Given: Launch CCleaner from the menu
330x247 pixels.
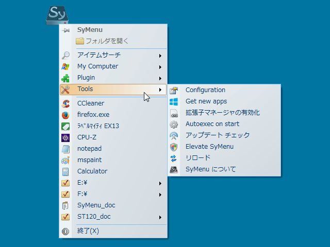Looking at the screenshot, I should click(113, 103).
